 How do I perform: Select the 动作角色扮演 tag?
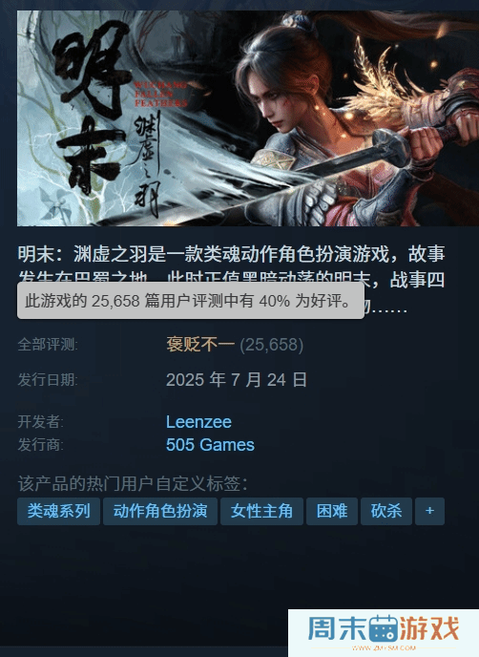tap(160, 511)
